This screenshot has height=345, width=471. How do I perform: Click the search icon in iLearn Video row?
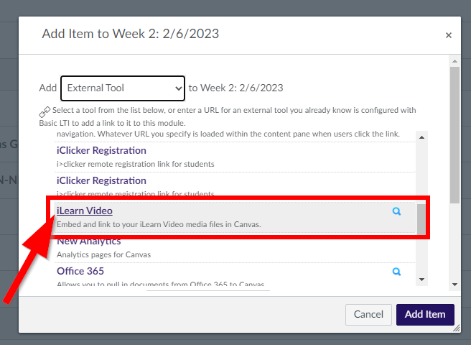pos(396,211)
